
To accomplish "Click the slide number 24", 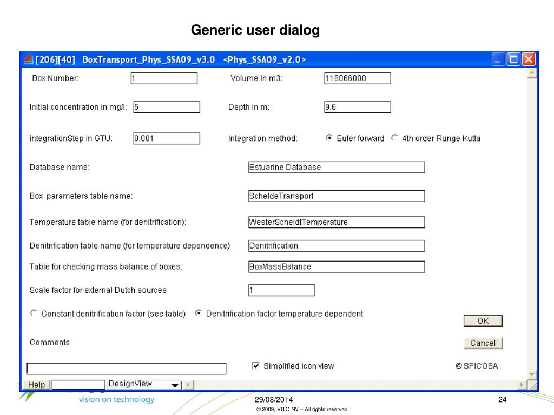I will click(x=503, y=400).
